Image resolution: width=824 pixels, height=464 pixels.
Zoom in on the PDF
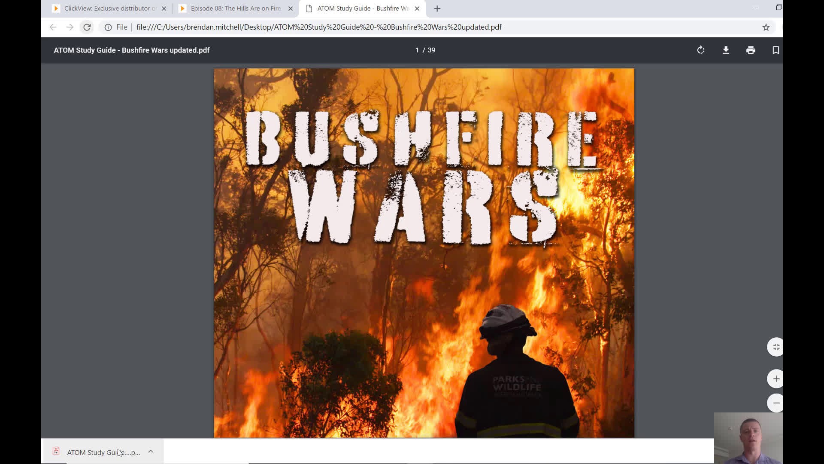tap(776, 379)
